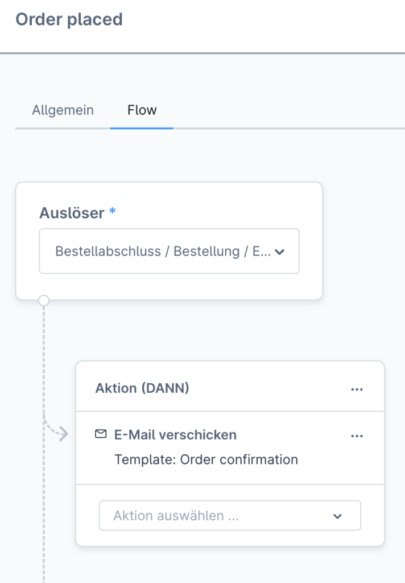Click the blue active underline beneath Flow
Image resolution: width=405 pixels, height=583 pixels.
click(142, 128)
